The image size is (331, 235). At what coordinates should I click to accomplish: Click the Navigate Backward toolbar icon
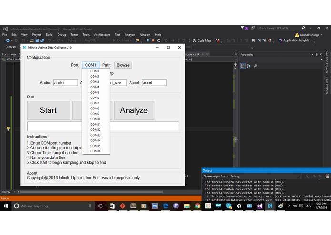pos(8,40)
